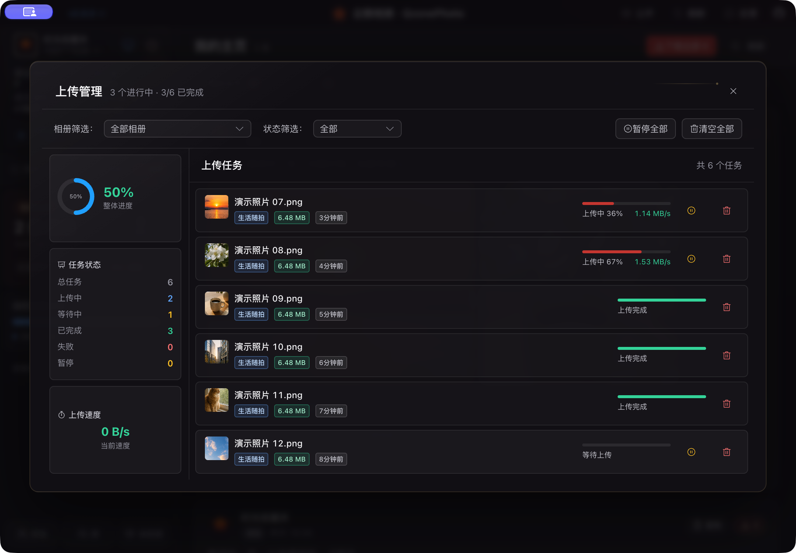Click the purple screen-share icon at top left
The image size is (796, 553).
click(x=29, y=12)
